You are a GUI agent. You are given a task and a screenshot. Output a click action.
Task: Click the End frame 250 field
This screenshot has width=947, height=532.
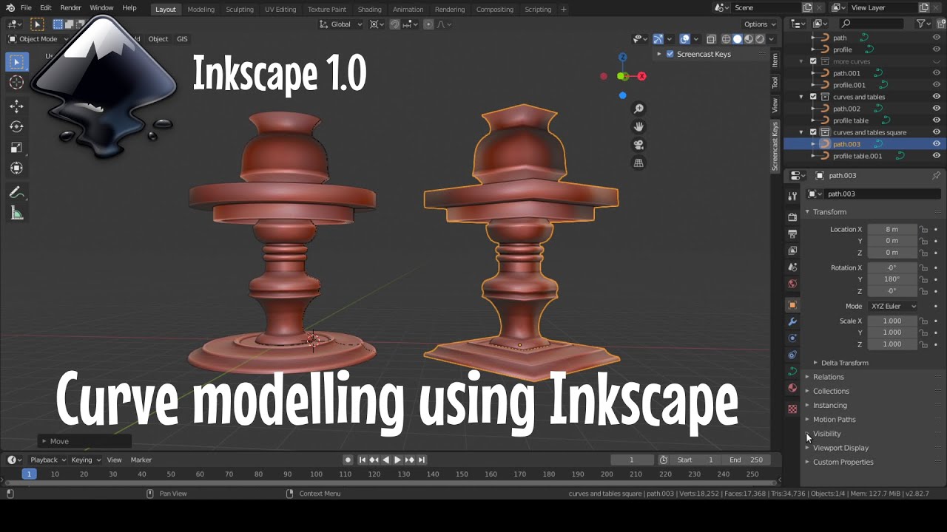(x=745, y=460)
